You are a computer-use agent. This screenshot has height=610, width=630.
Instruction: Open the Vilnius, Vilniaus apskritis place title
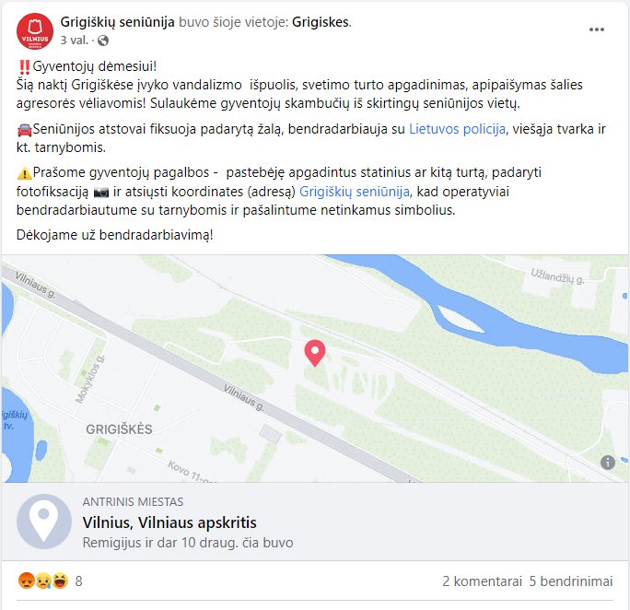(169, 522)
